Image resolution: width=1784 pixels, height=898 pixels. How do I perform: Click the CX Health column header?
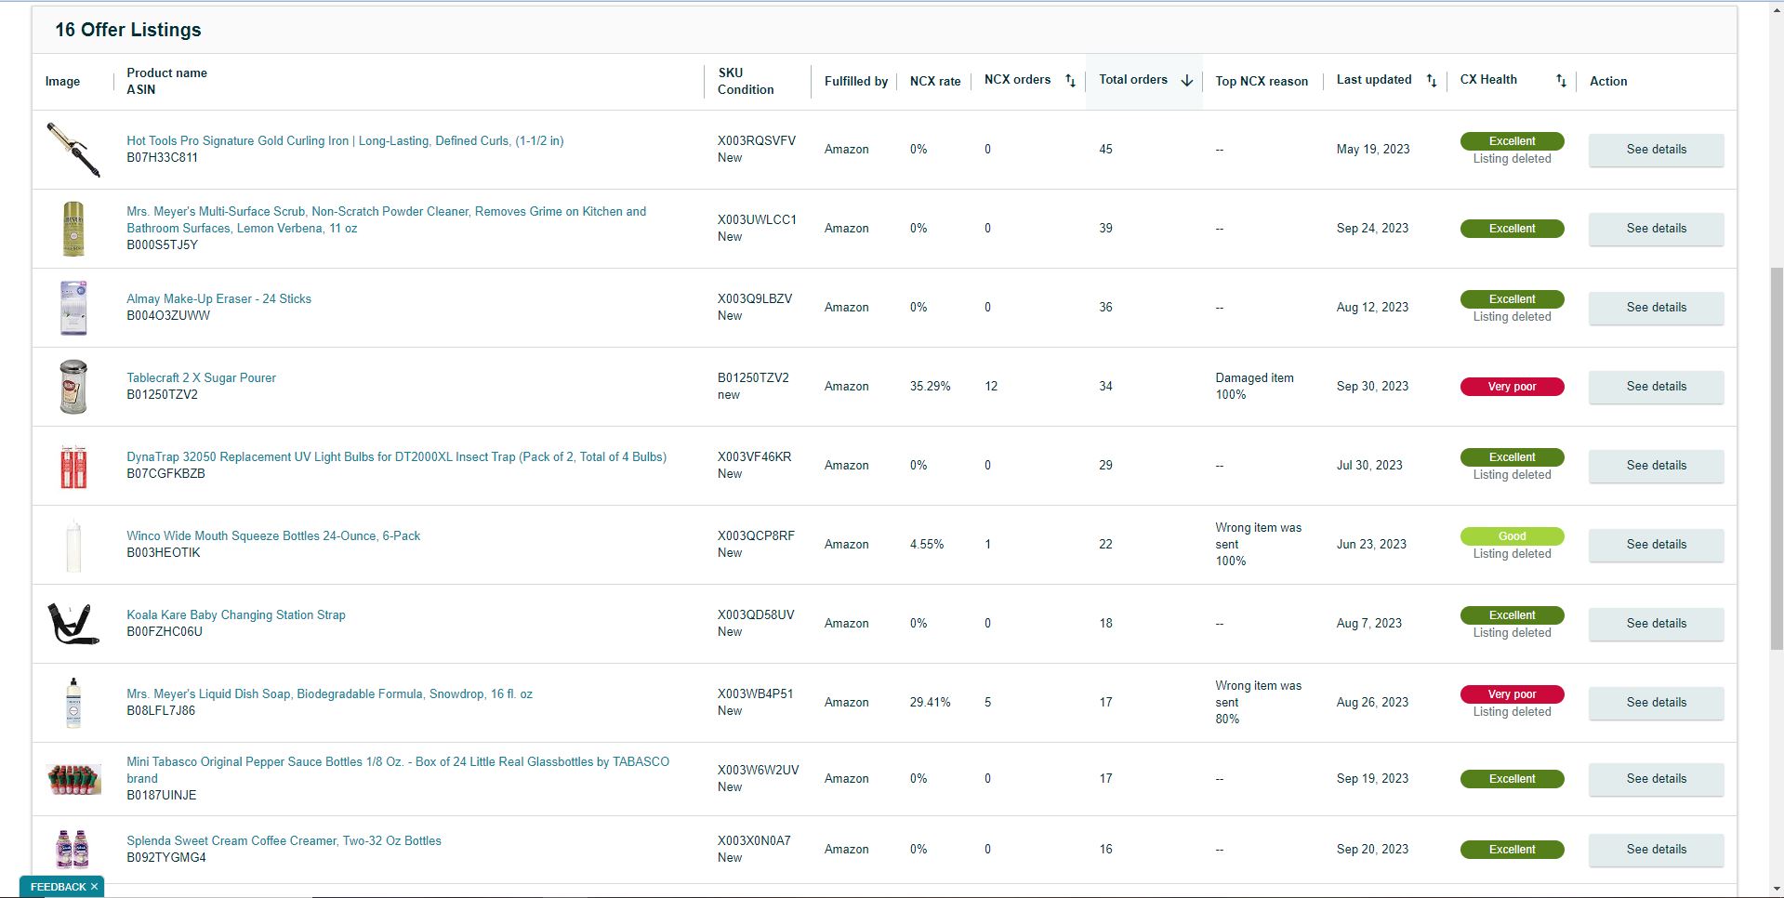1488,80
